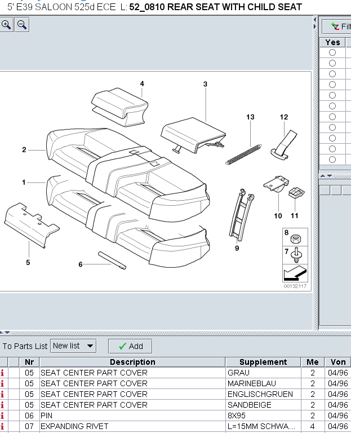Screen dimensions: 351x433
Task: Open the Filter button with funnel icon
Action: click(337, 27)
